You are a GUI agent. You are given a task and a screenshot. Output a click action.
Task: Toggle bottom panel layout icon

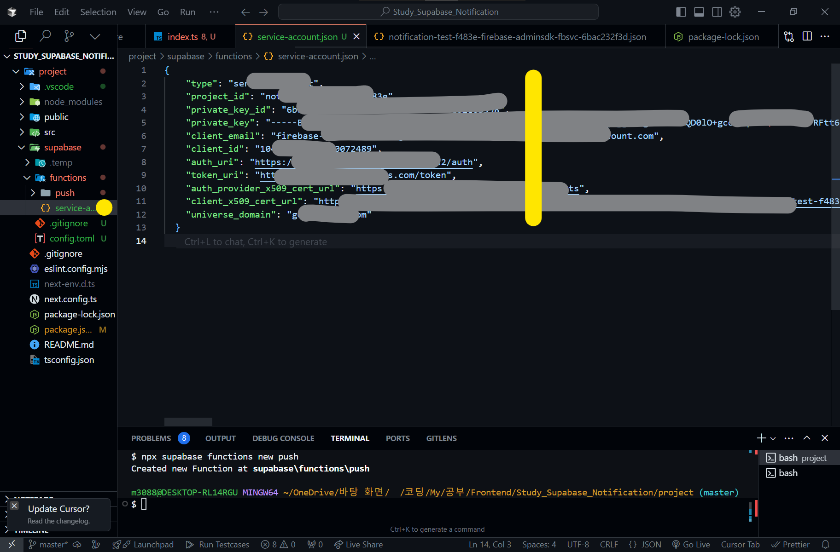point(699,12)
